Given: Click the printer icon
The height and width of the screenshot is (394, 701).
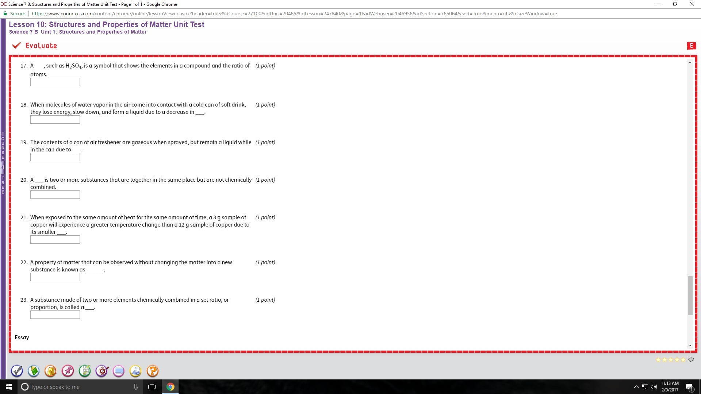Looking at the screenshot, I should tap(135, 371).
